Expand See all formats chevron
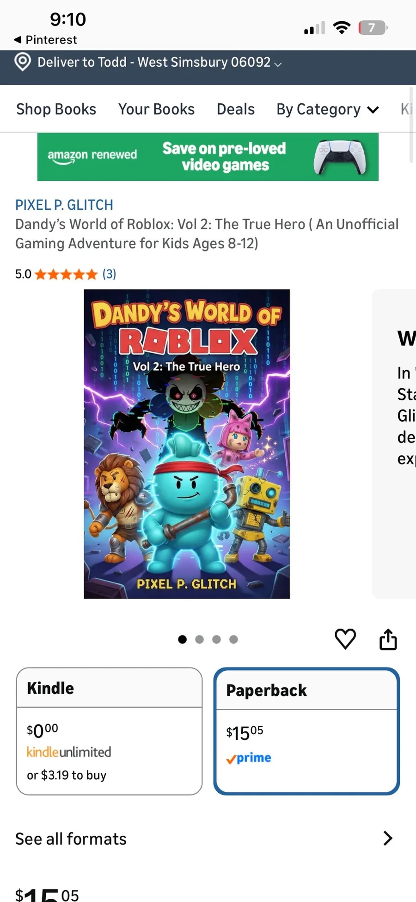416x902 pixels. (x=388, y=838)
